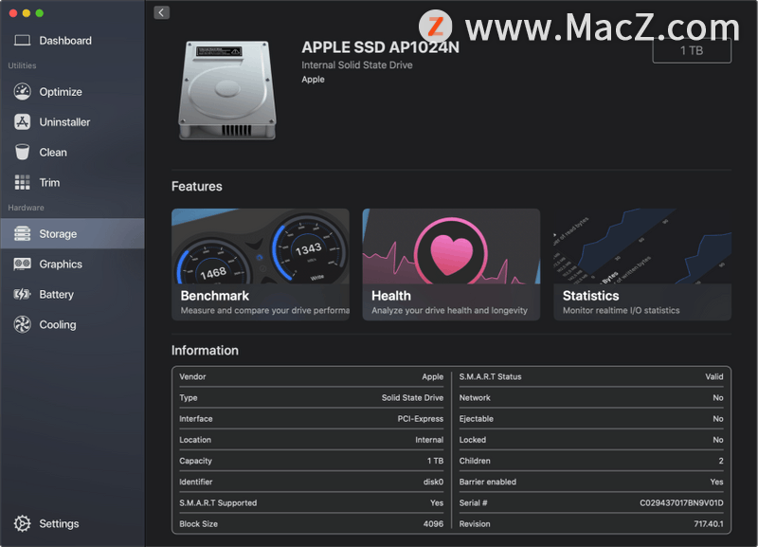
Task: Click the Optimize gauge icon
Action: tap(22, 91)
